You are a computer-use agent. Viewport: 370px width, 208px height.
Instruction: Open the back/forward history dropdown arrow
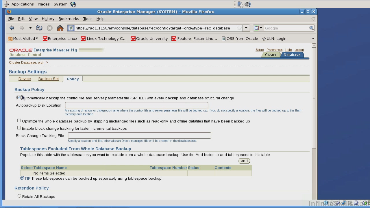point(30,28)
